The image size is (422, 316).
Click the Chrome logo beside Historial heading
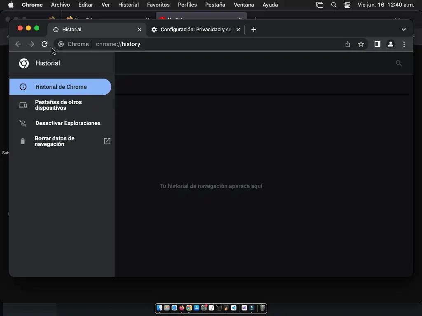click(23, 63)
